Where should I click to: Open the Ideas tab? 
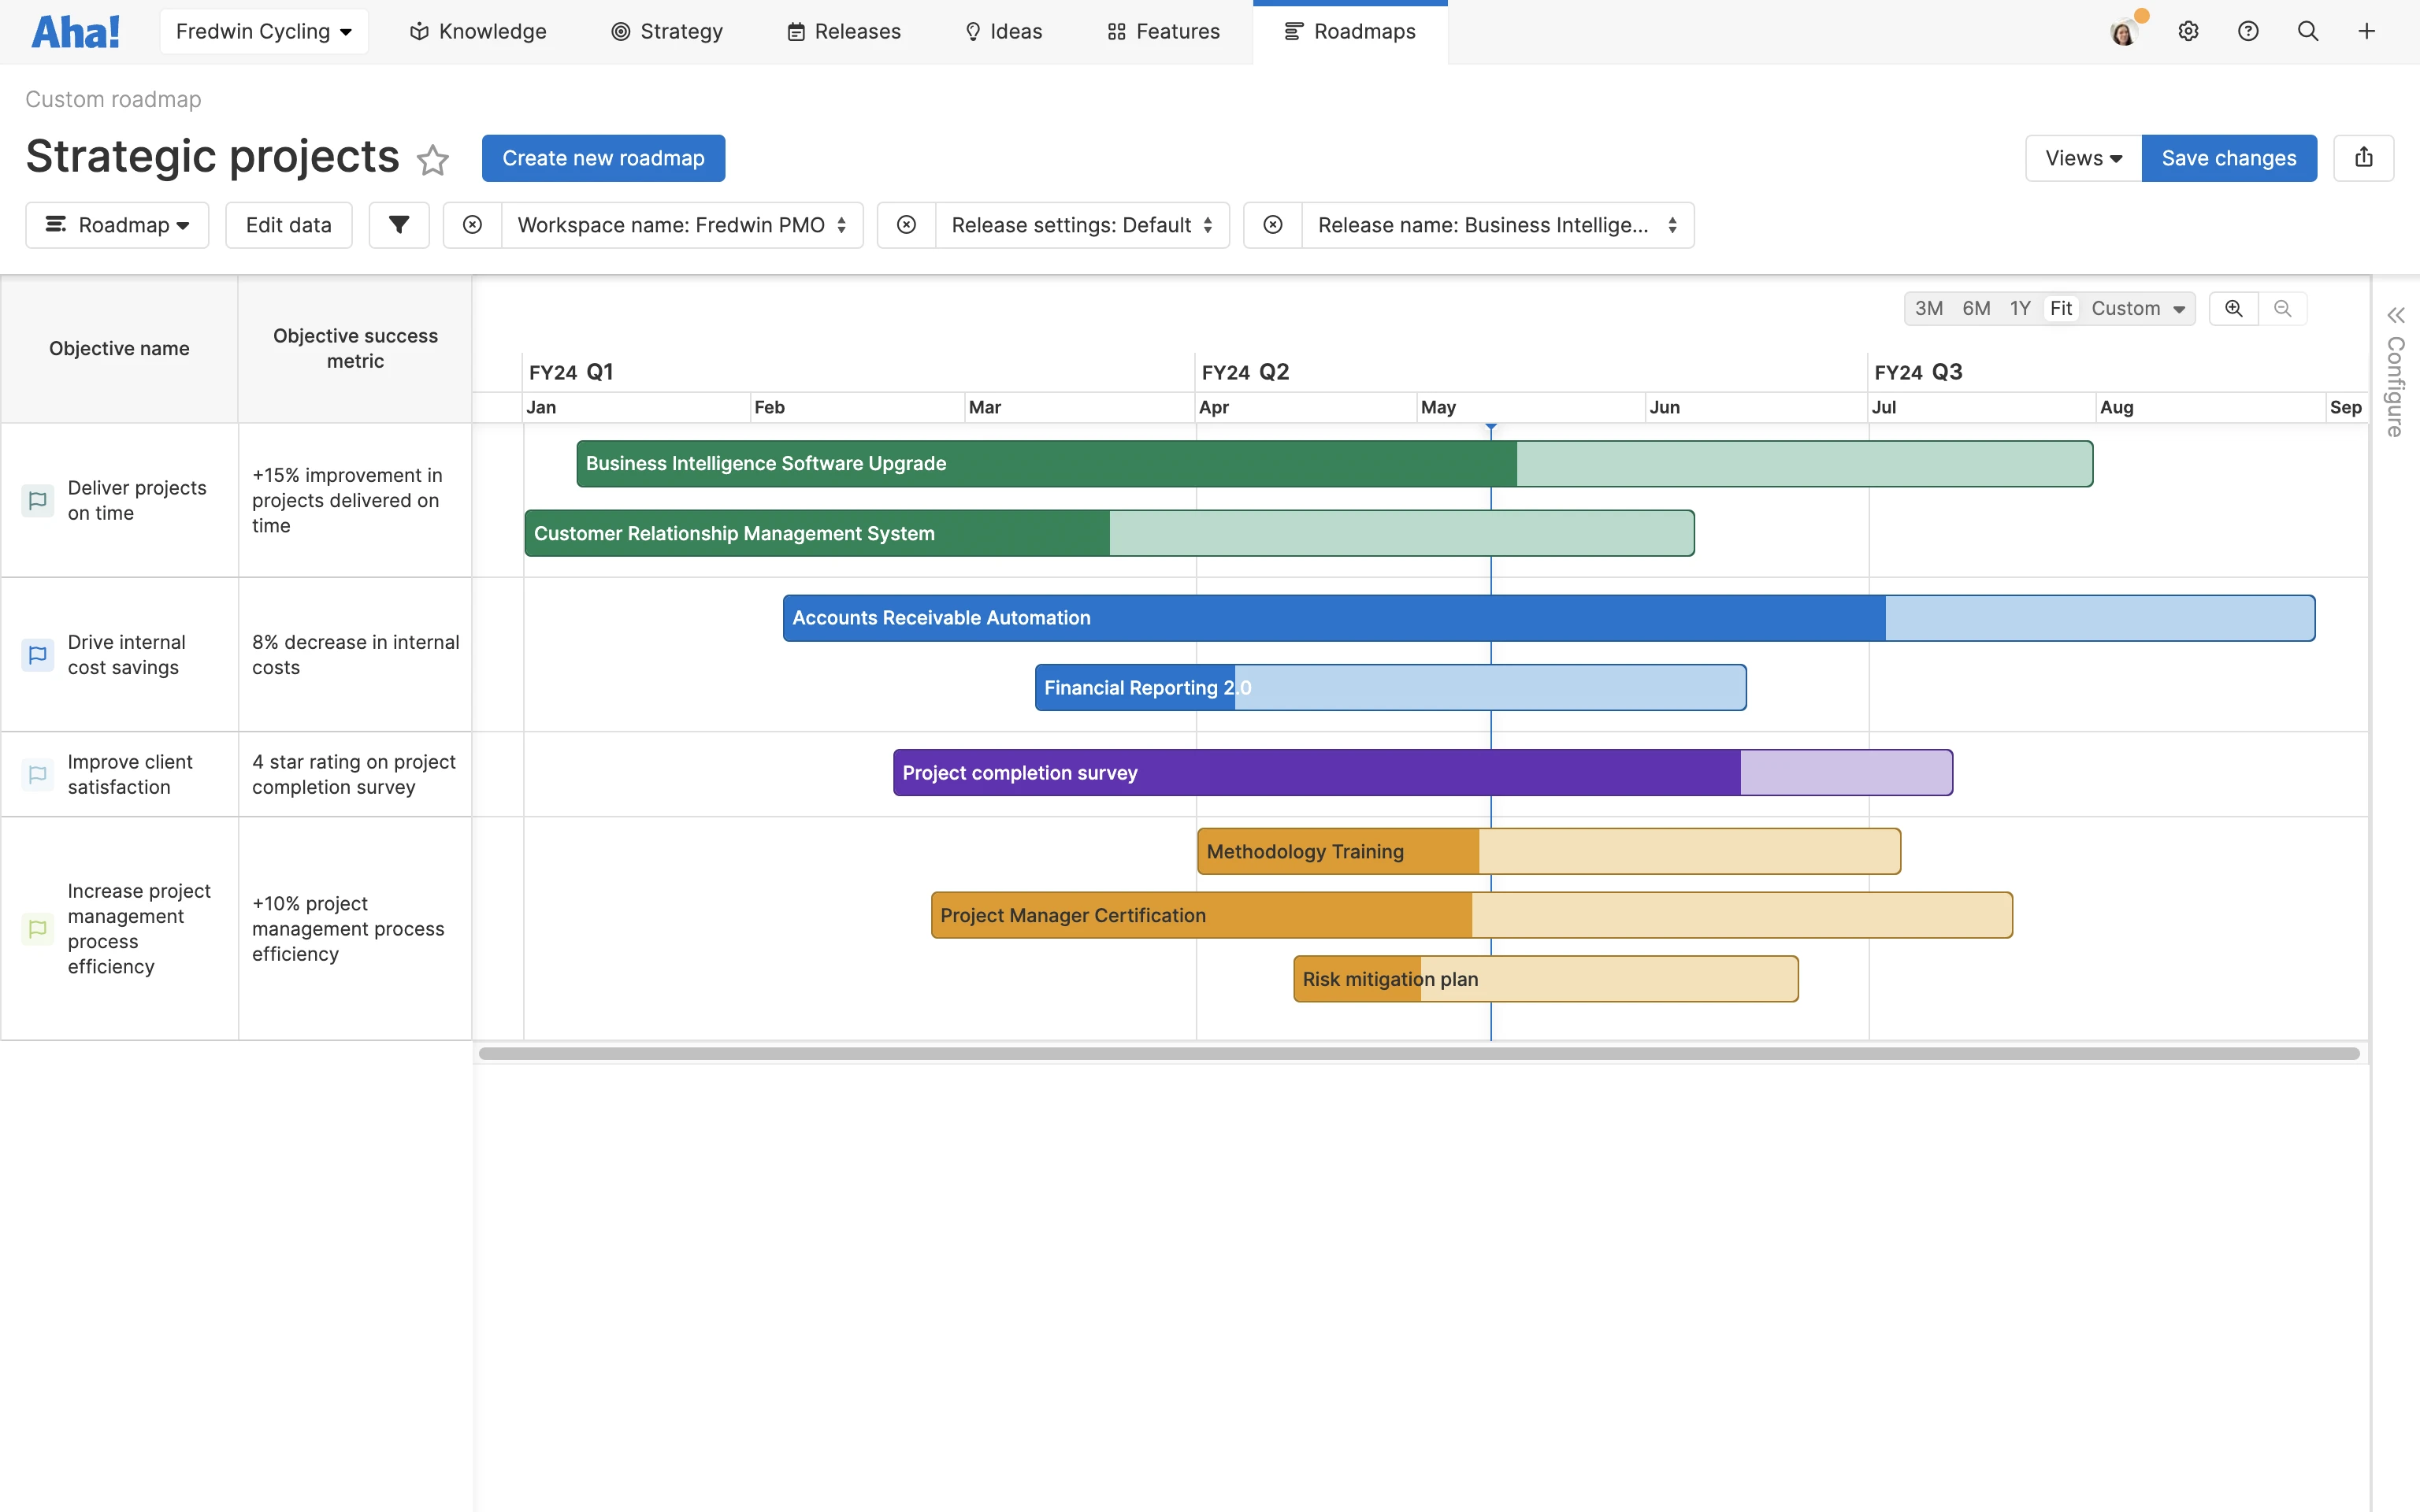(1003, 31)
